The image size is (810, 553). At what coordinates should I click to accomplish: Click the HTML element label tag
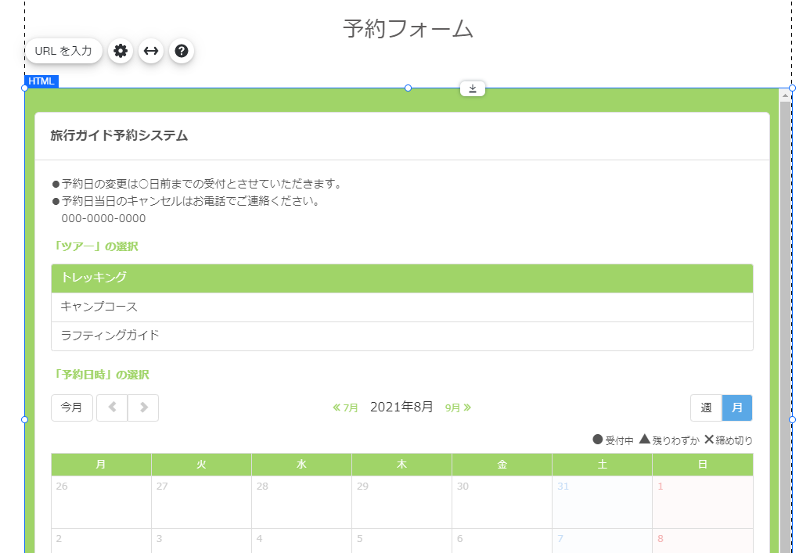click(41, 81)
